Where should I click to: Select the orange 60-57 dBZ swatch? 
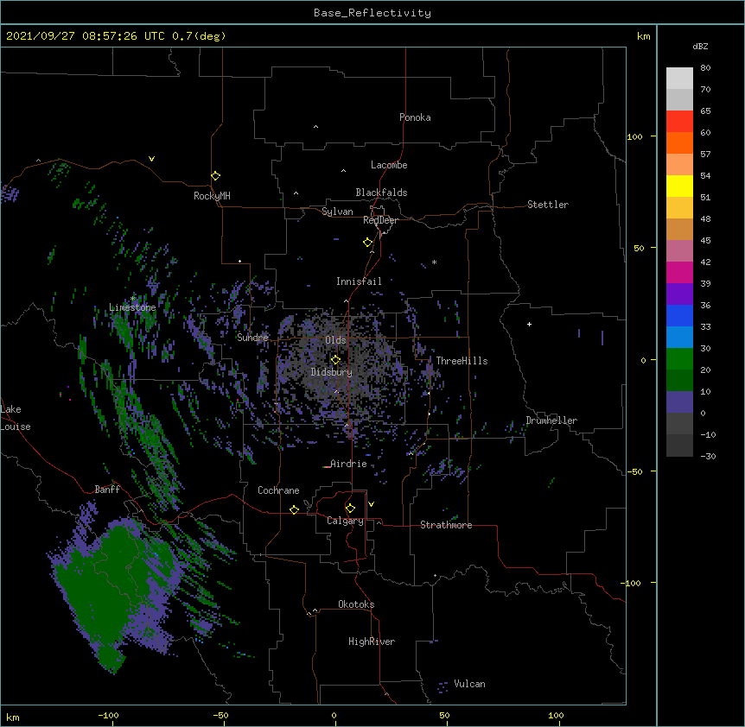pos(679,143)
